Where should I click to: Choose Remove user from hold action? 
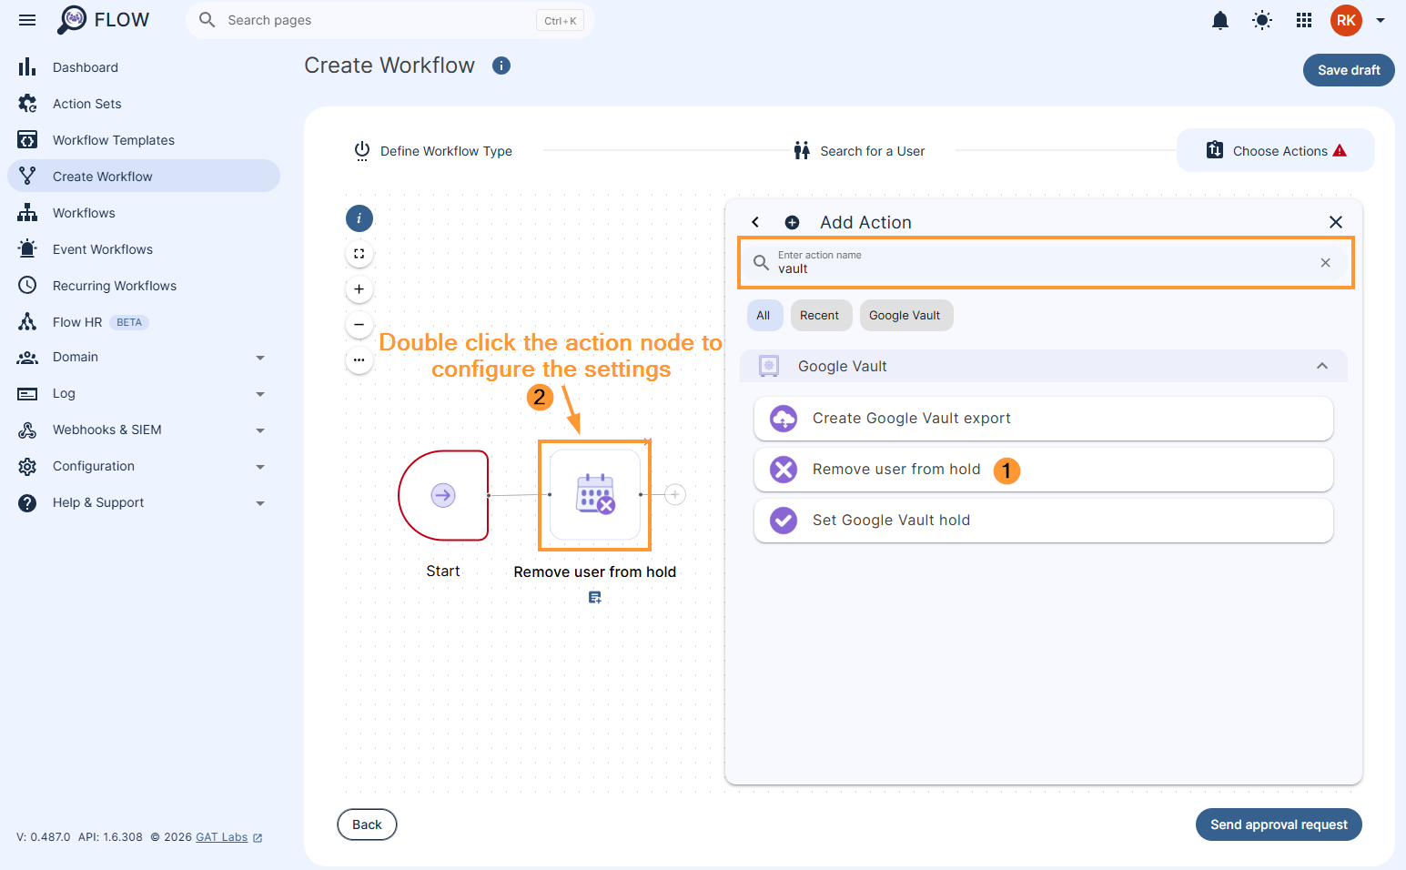pyautogui.click(x=1044, y=470)
